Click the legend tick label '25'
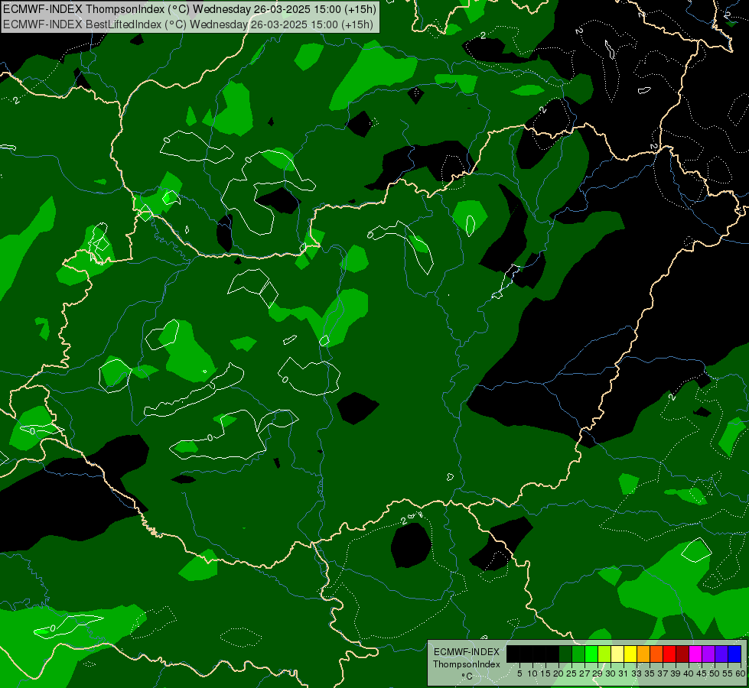The height and width of the screenshot is (688, 749). tap(572, 673)
